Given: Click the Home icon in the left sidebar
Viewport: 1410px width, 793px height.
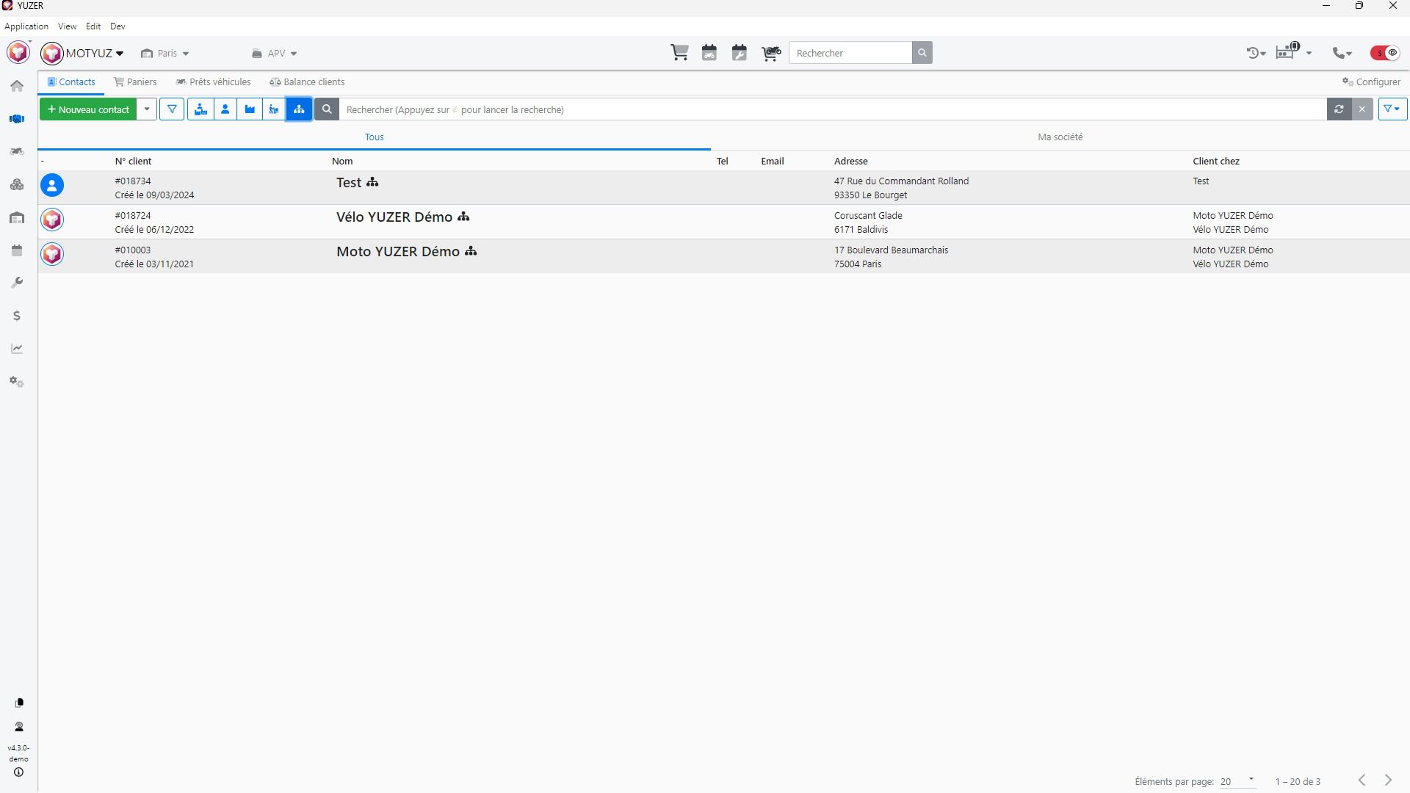Looking at the screenshot, I should pos(17,86).
